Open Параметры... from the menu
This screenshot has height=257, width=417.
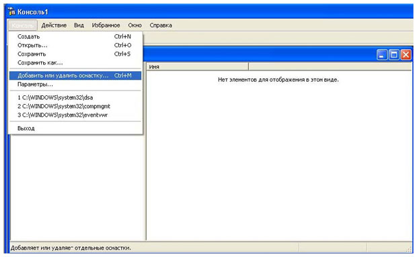[75, 85]
